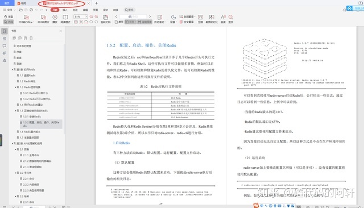Image resolution: width=364 pixels, height=208 pixels.
Task: Start slideshow playback
Action: coord(55,19)
